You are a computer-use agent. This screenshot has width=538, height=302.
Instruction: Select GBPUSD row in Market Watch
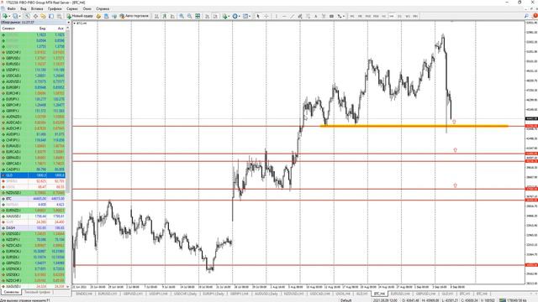(33, 58)
